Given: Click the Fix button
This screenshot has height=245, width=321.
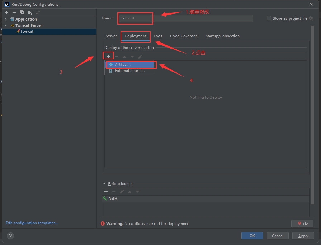Looking at the screenshot, I should 302,224.
